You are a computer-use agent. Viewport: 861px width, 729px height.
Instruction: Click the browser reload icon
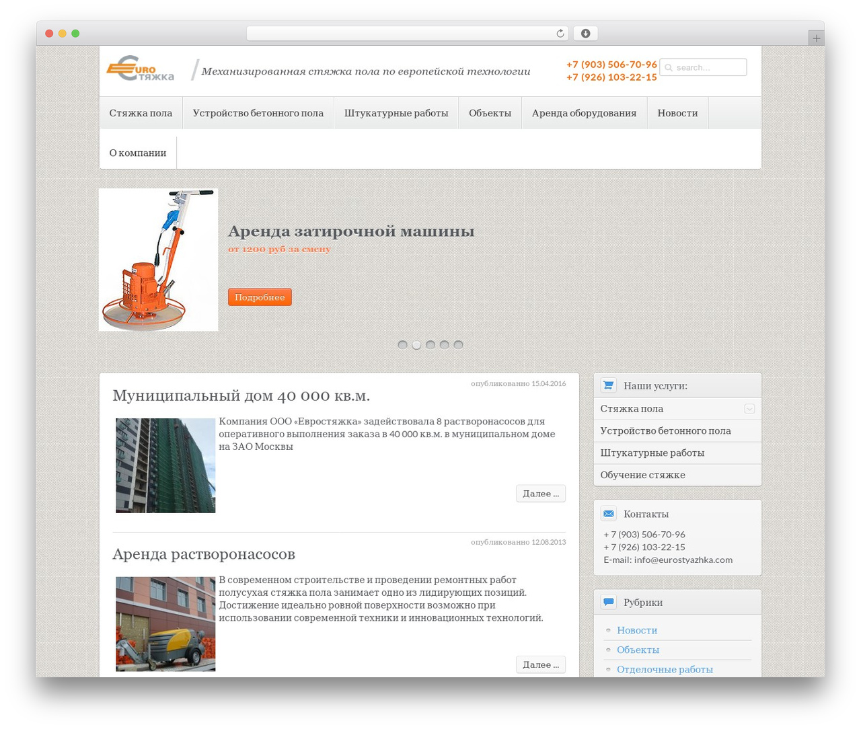pos(560,34)
